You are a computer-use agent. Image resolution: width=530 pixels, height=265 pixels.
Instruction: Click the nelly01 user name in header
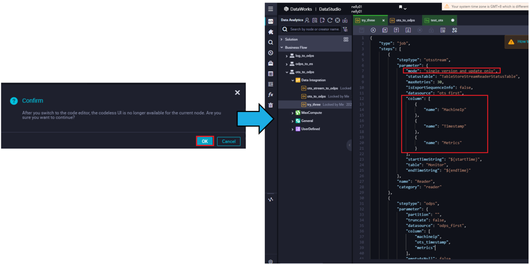[357, 9]
